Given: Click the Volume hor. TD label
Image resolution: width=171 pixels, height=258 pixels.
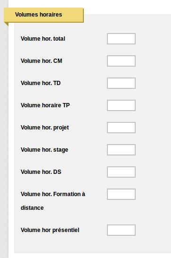Looking at the screenshot, I should point(41,83).
